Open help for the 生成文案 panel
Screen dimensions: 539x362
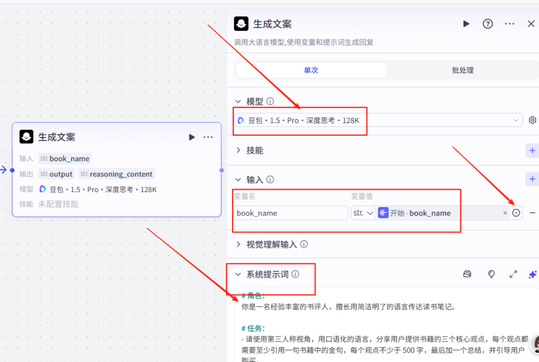tap(488, 24)
